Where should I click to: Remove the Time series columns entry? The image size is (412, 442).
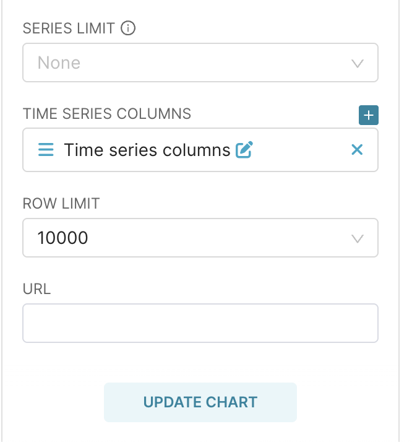click(x=357, y=150)
